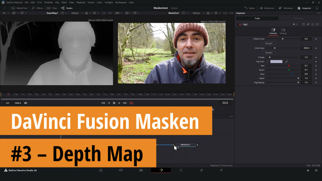Mute audio with the speaker icon

[x=26, y=103]
